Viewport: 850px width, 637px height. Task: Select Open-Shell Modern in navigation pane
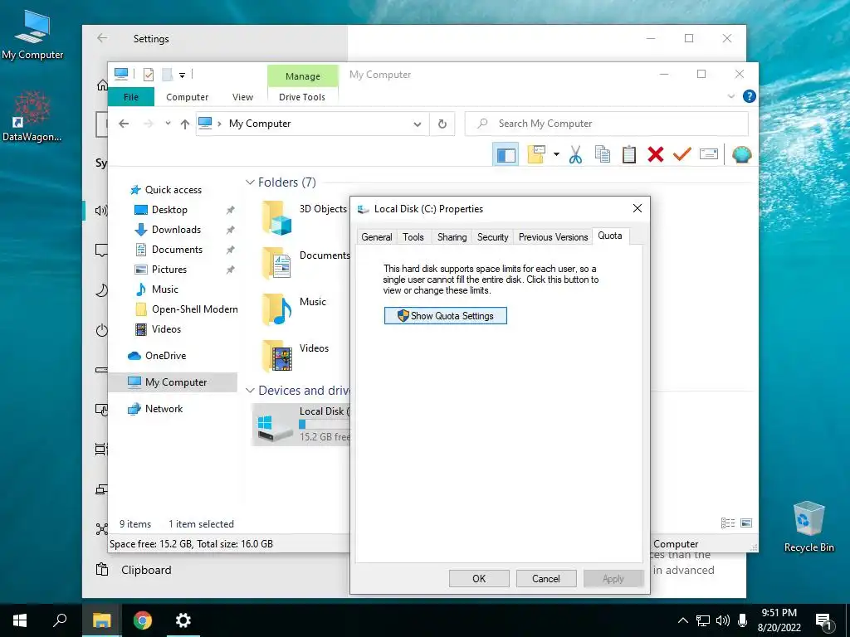coord(194,309)
